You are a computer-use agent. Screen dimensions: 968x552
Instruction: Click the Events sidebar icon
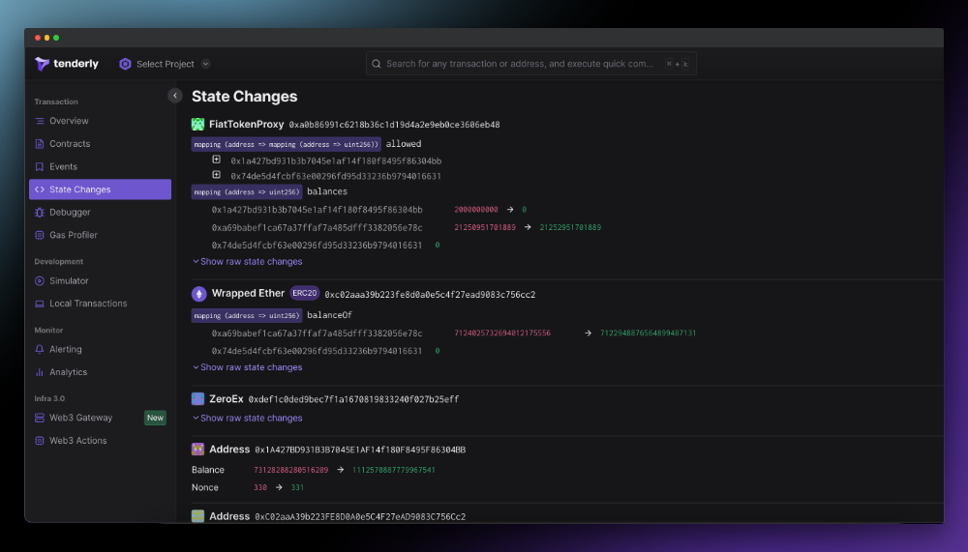coord(40,167)
